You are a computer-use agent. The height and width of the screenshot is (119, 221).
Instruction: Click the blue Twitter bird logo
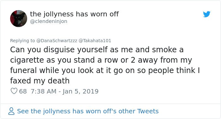[x=206, y=14]
